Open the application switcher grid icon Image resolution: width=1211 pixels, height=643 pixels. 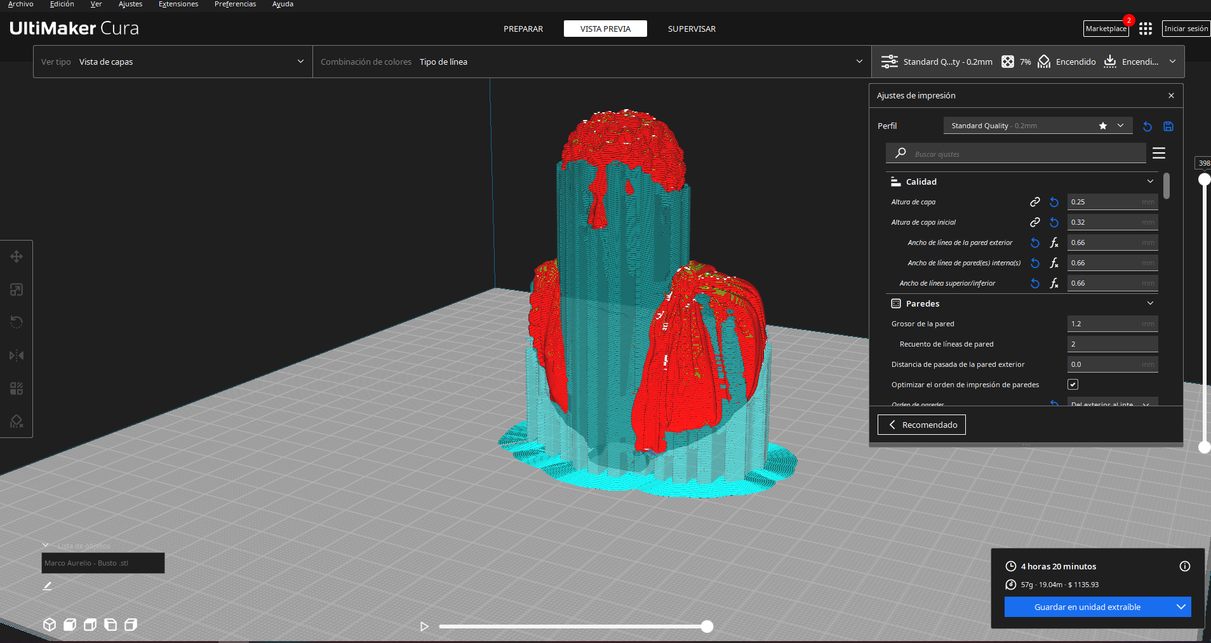[1146, 29]
